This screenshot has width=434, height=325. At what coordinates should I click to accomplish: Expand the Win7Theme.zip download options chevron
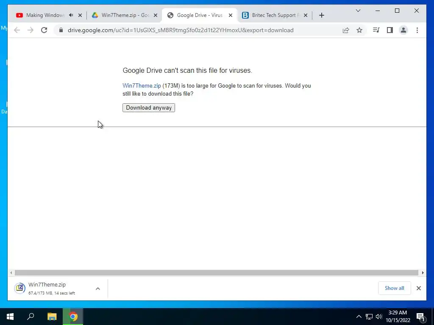[98, 289]
